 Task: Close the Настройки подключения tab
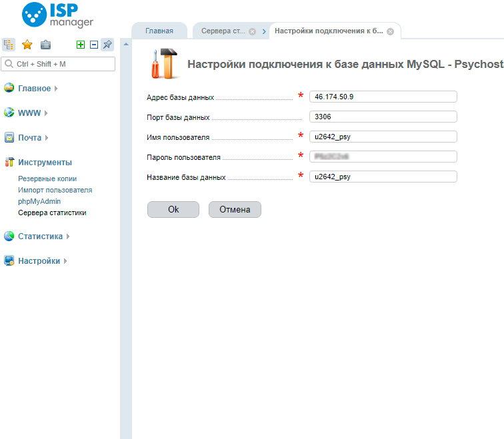390,31
